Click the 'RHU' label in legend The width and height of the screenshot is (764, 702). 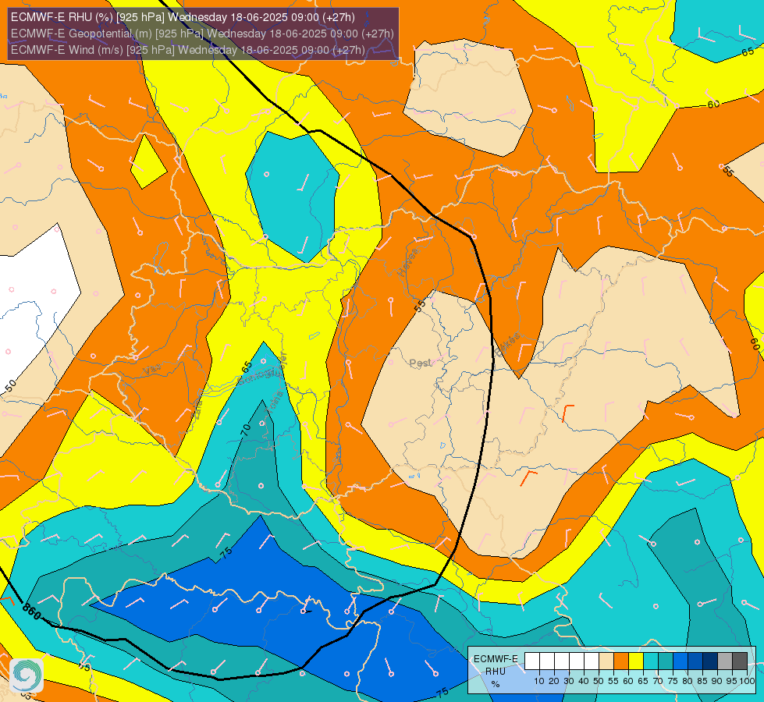click(496, 672)
